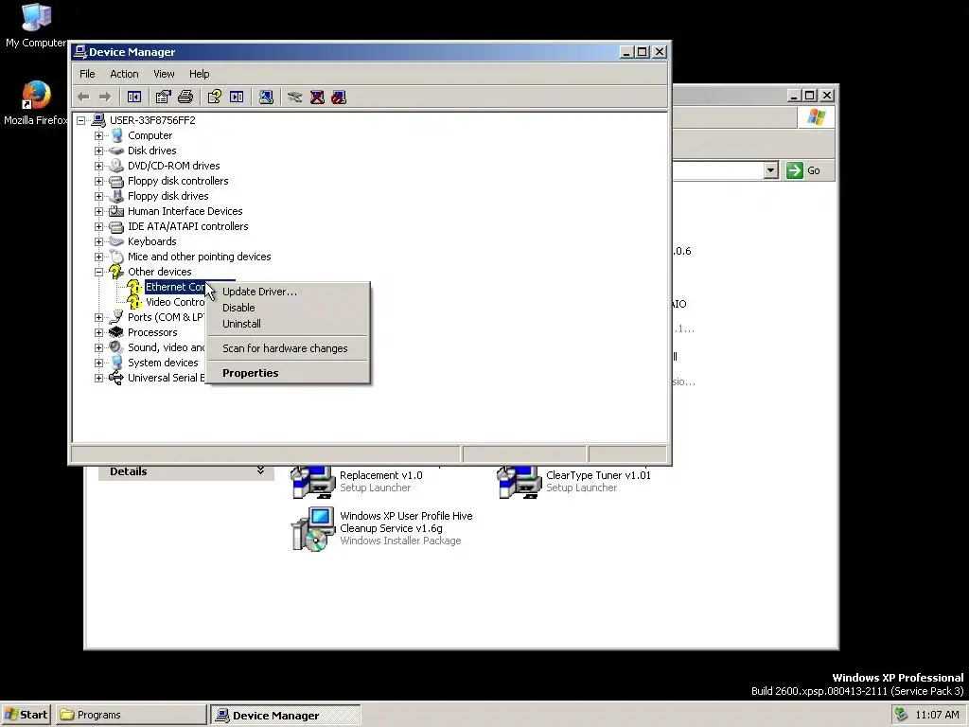
Task: Click the Scan for hardware changes toolbar icon
Action: click(266, 98)
